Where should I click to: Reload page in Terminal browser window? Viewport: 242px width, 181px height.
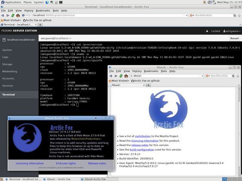coord(13,15)
